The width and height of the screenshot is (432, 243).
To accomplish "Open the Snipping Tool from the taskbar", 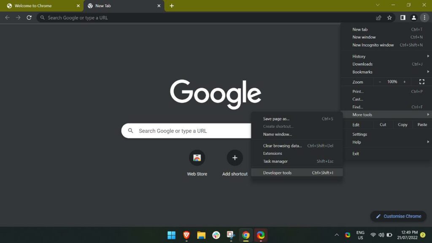I will [230, 235].
